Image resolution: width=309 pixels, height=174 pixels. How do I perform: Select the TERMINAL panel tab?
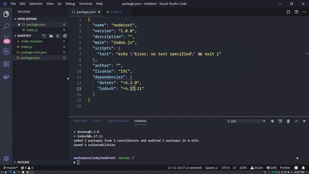140,121
